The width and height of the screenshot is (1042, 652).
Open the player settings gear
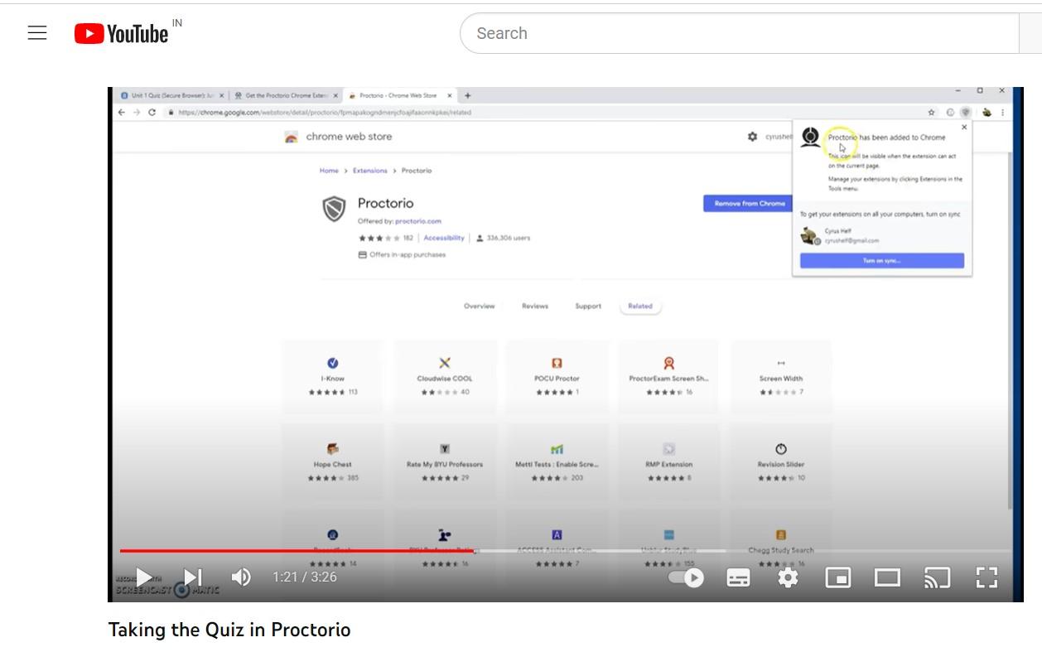coord(788,577)
